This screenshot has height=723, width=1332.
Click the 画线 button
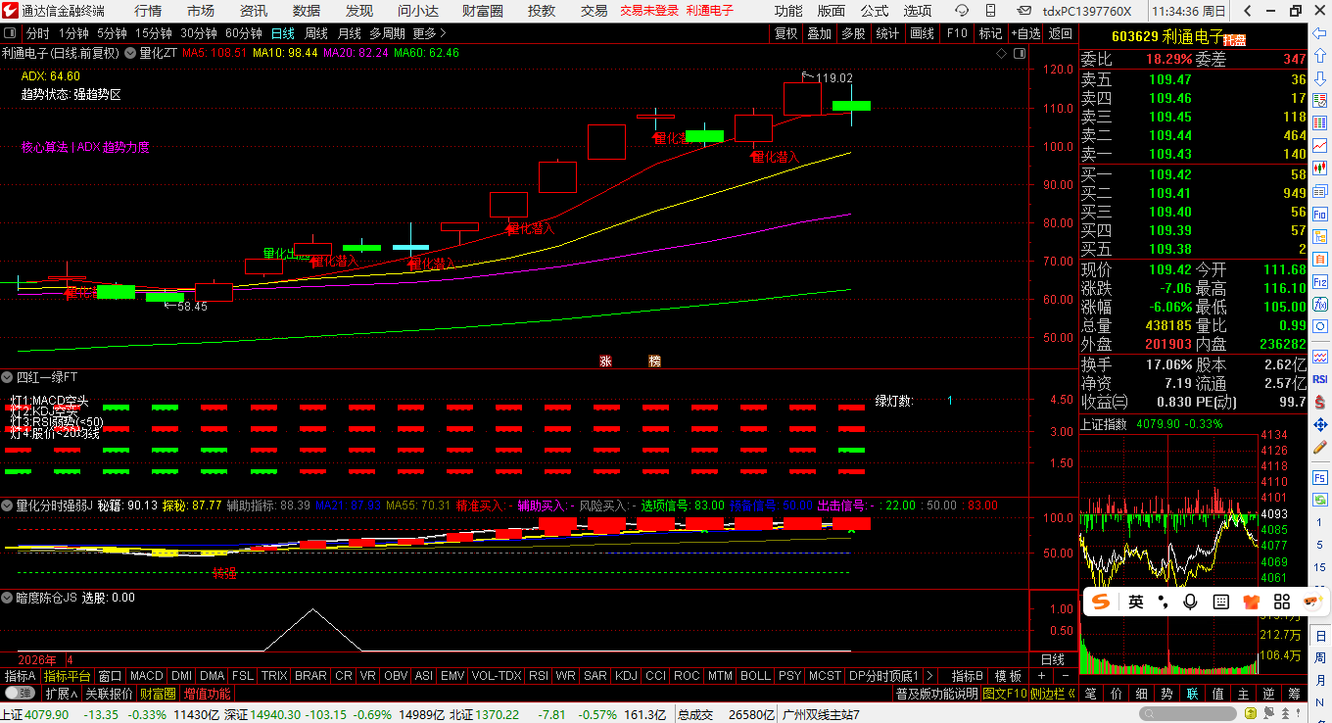pyautogui.click(x=922, y=33)
